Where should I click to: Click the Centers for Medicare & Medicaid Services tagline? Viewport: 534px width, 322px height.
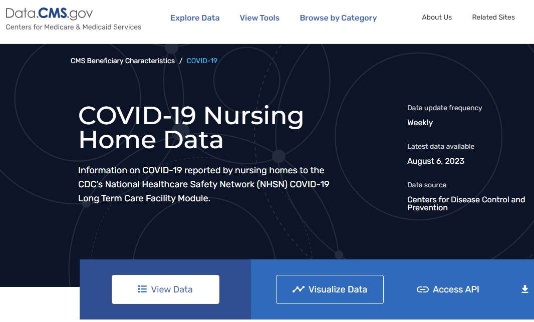tap(74, 27)
